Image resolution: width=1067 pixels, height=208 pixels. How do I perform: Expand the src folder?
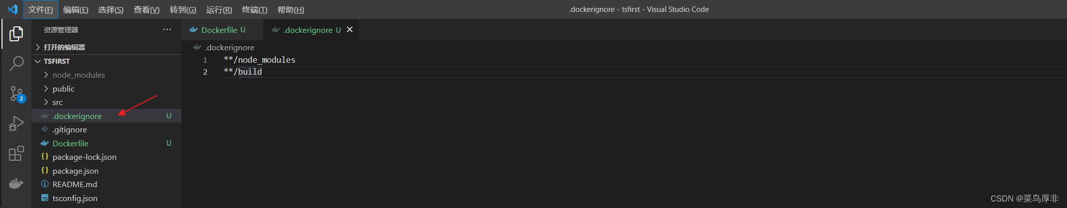pyautogui.click(x=57, y=102)
